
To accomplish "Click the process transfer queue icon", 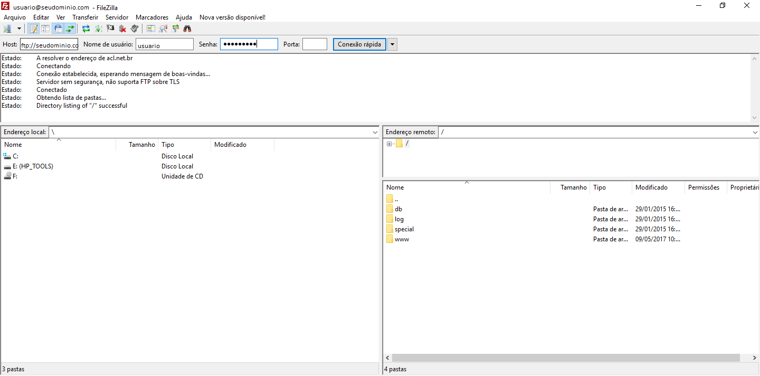I will (x=98, y=29).
